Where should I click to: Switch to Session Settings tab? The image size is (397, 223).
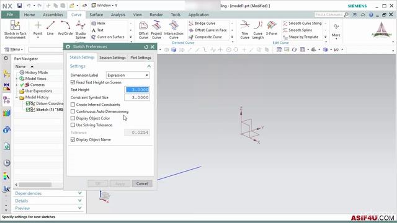(x=112, y=58)
